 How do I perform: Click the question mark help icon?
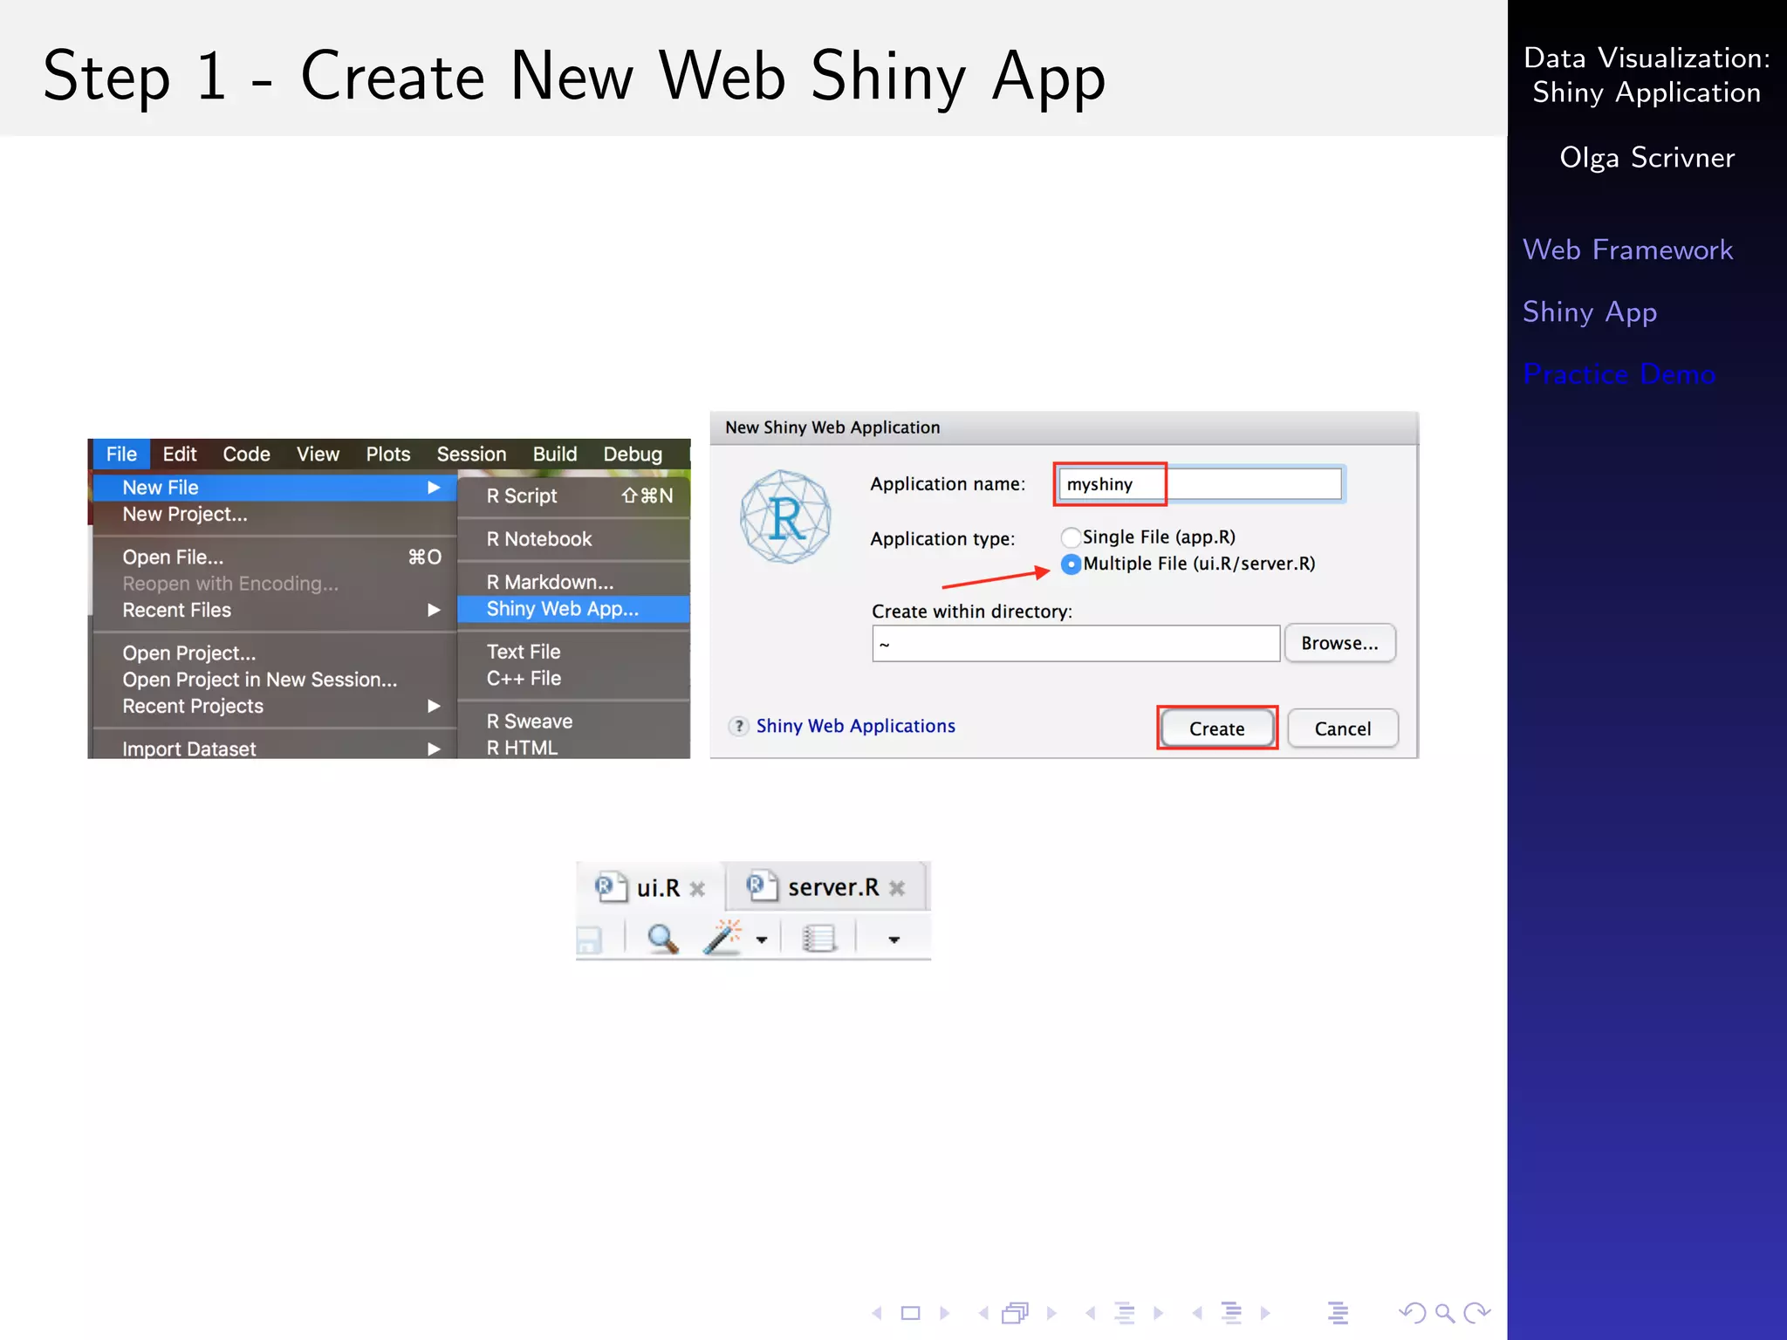pyautogui.click(x=739, y=726)
